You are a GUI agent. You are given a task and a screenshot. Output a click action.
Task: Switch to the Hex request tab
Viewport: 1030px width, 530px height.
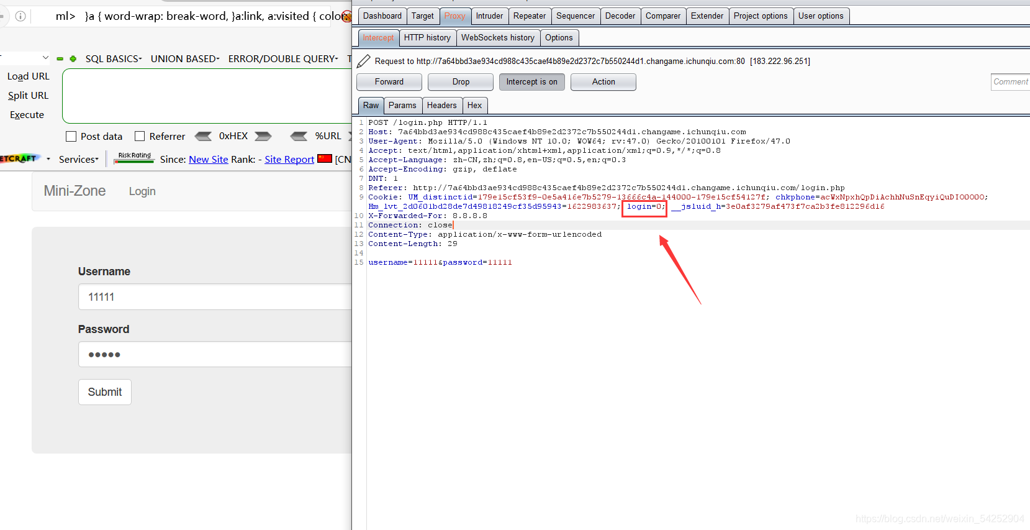tap(474, 106)
